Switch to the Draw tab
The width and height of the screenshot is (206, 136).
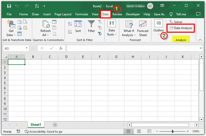[x=36, y=14]
